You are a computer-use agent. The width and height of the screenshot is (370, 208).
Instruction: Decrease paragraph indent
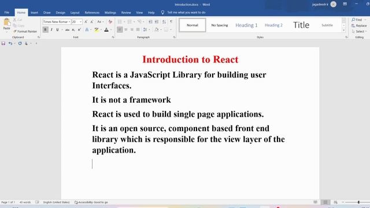tap(150, 22)
